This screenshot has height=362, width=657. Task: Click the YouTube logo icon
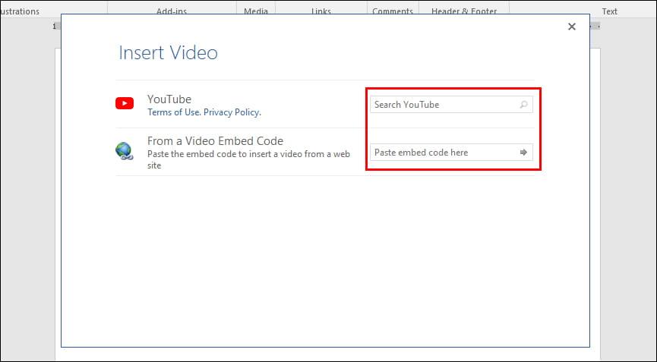(x=125, y=103)
